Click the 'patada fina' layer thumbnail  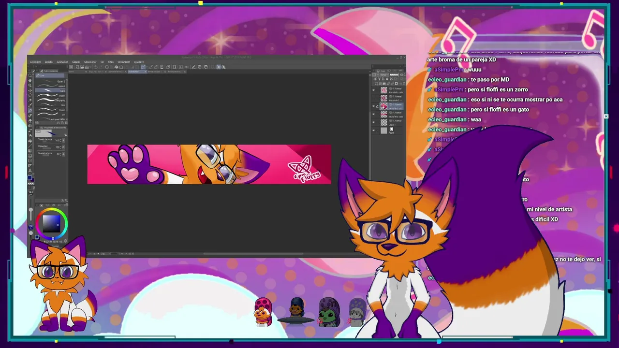(x=384, y=106)
